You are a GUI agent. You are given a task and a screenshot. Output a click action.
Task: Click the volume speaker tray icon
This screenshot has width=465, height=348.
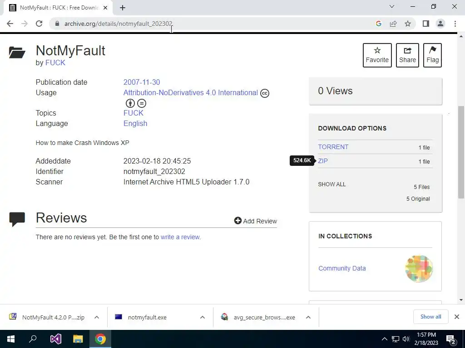coord(406,339)
